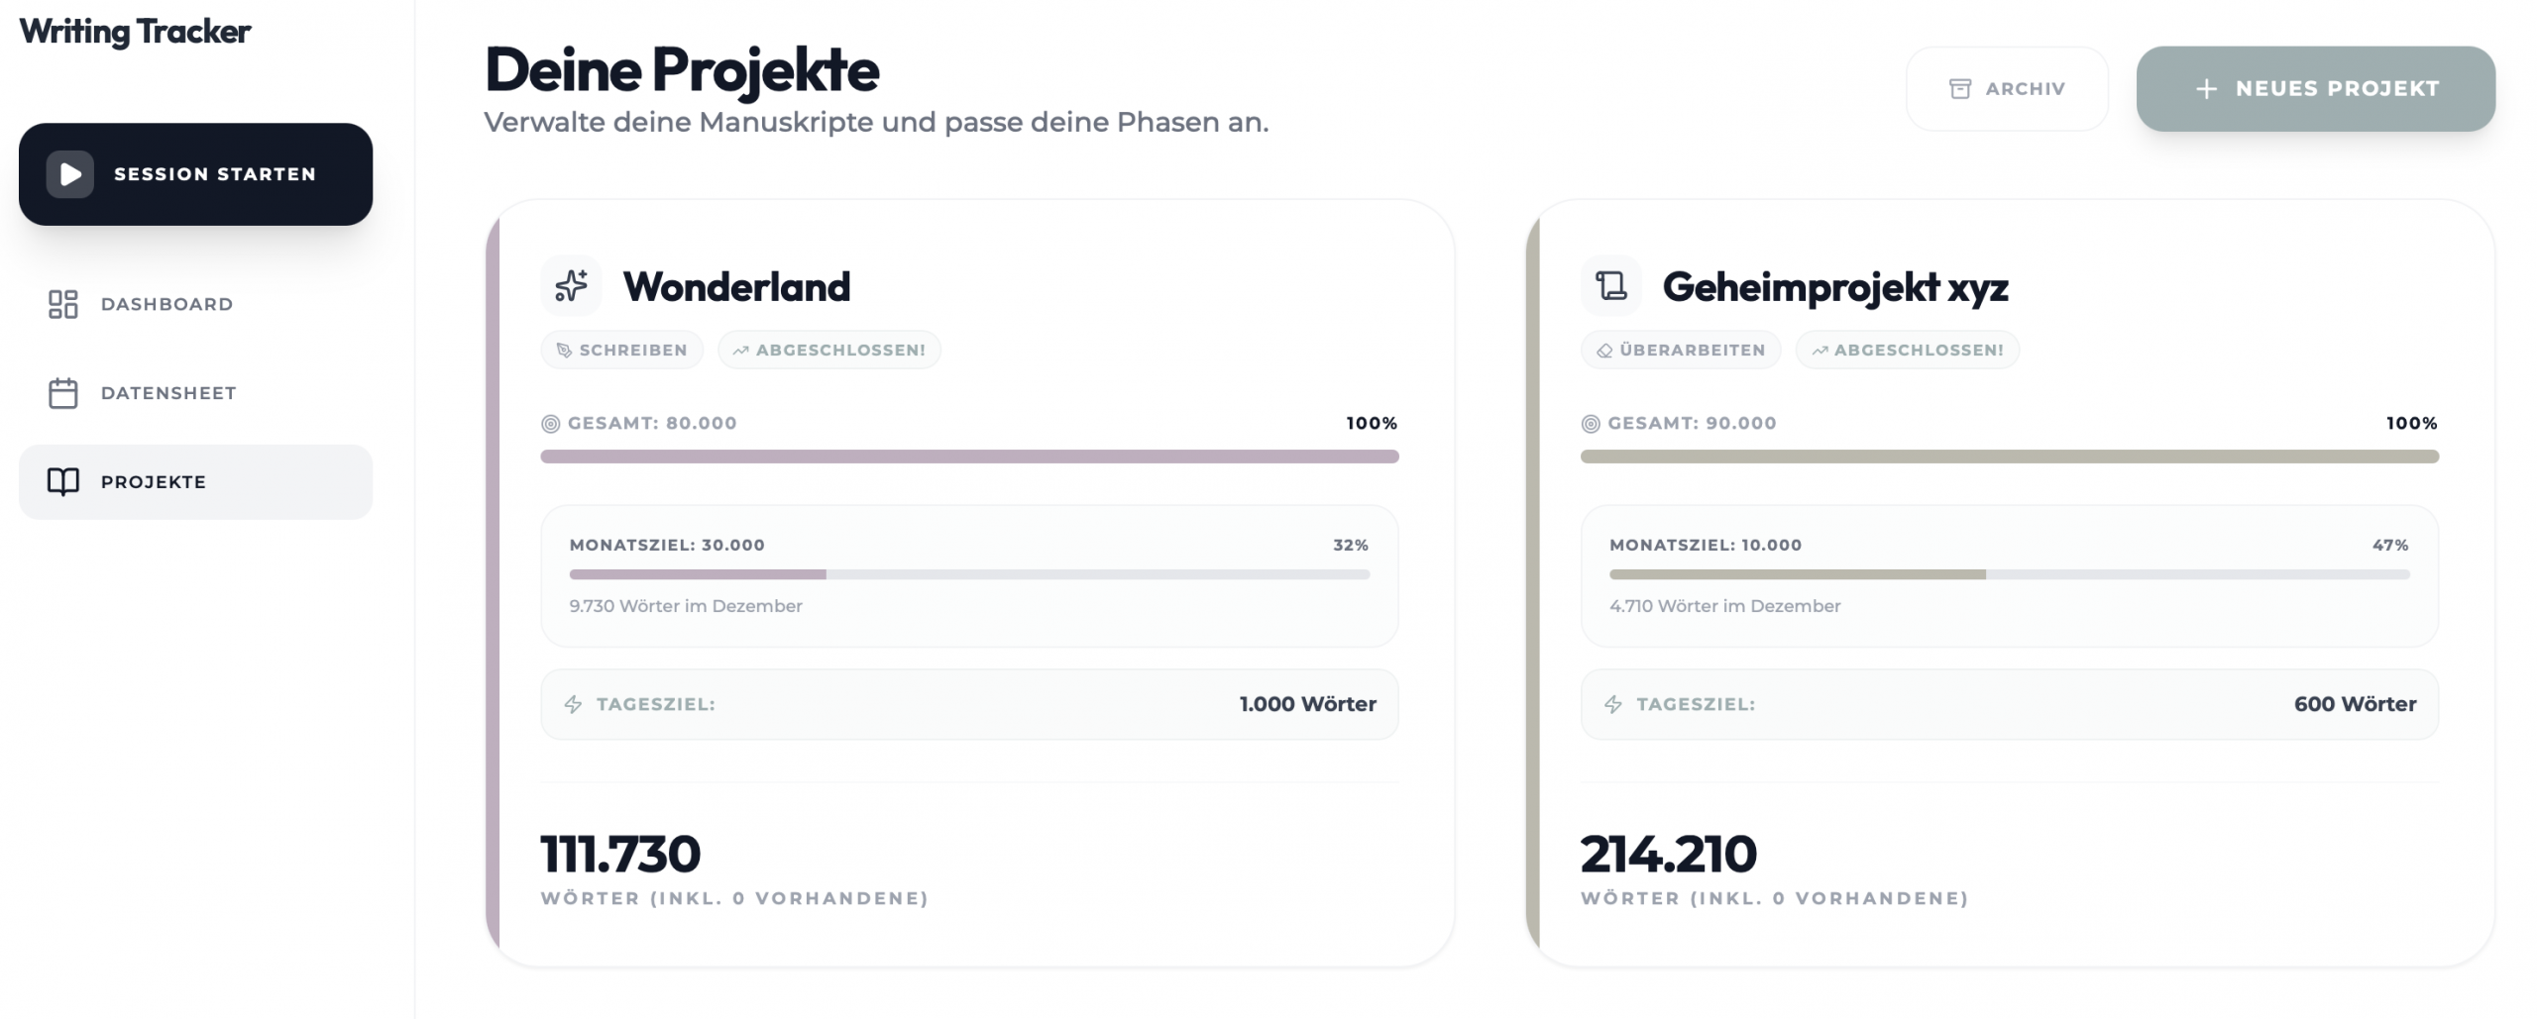Click the Dashboard grid icon

tap(62, 304)
